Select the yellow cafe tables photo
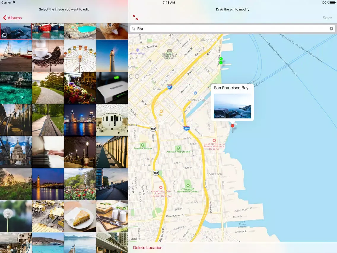Image resolution: width=337 pixels, height=253 pixels. pyautogui.click(x=48, y=216)
